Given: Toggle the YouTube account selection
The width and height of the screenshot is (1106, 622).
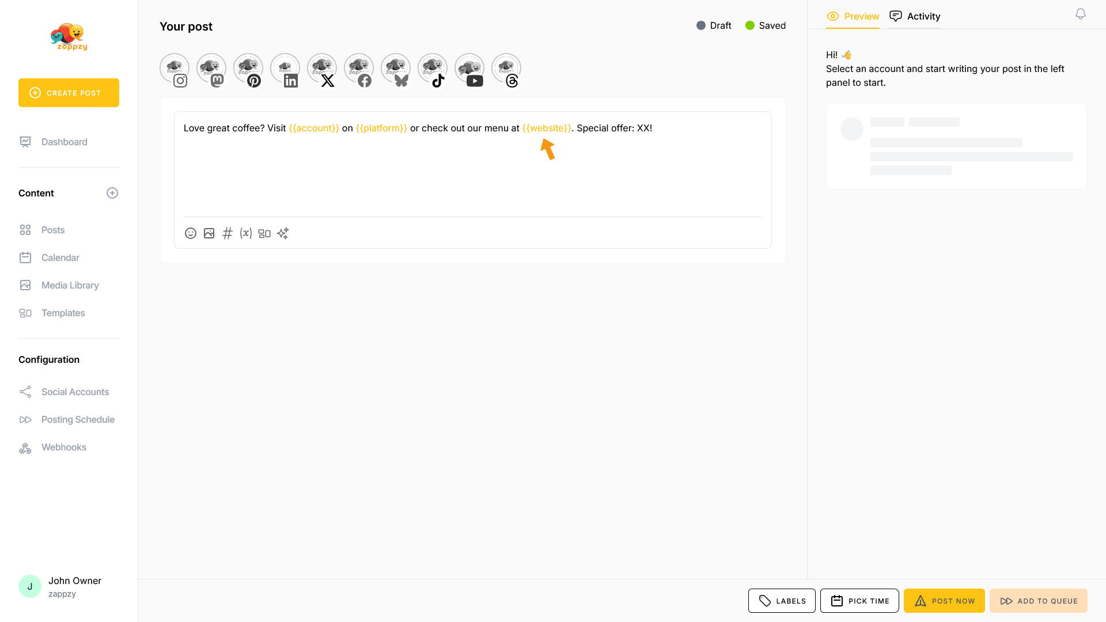Looking at the screenshot, I should click(469, 69).
